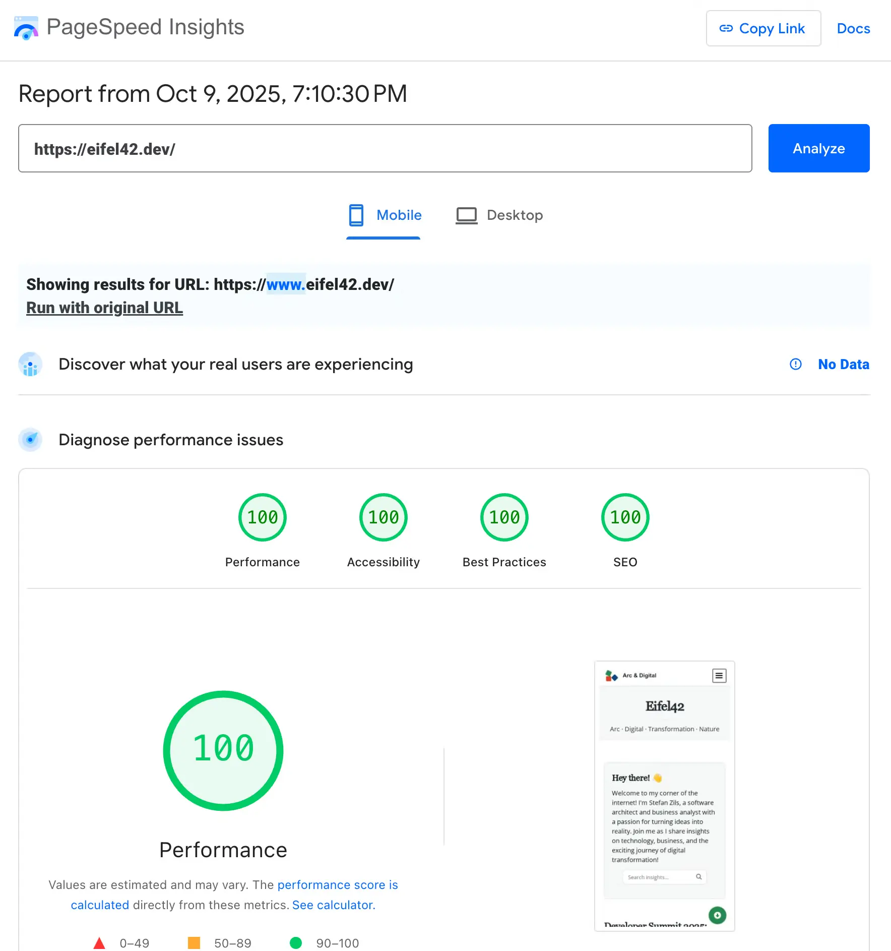This screenshot has height=951, width=891.
Task: Click the mobile page screenshot thumbnail
Action: [x=664, y=796]
